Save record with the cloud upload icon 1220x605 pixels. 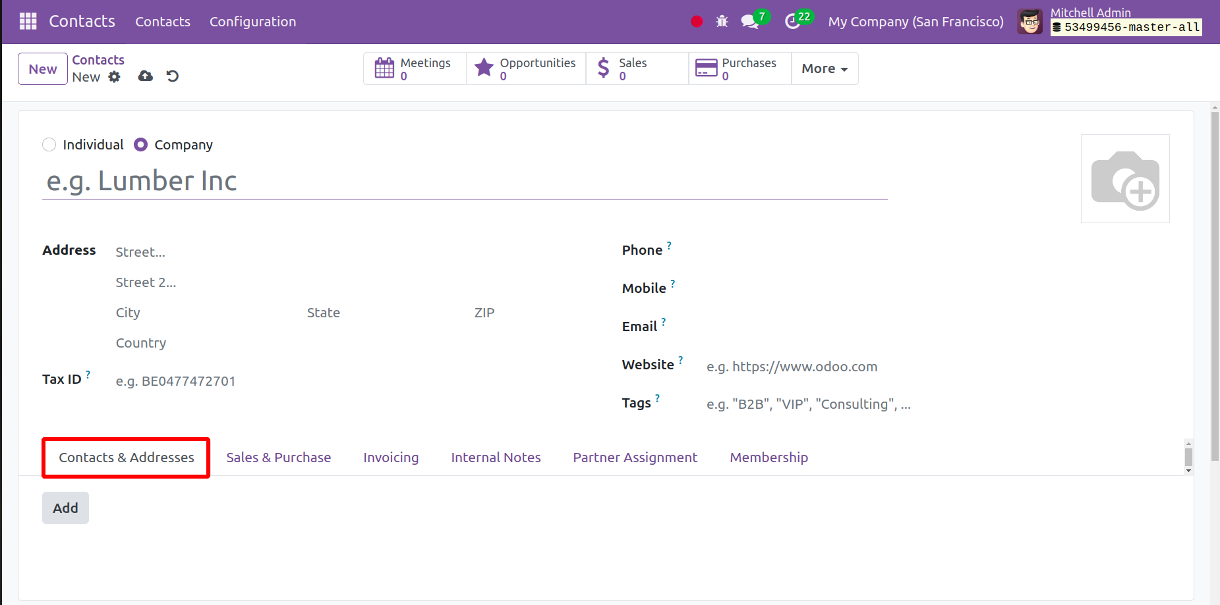(146, 76)
